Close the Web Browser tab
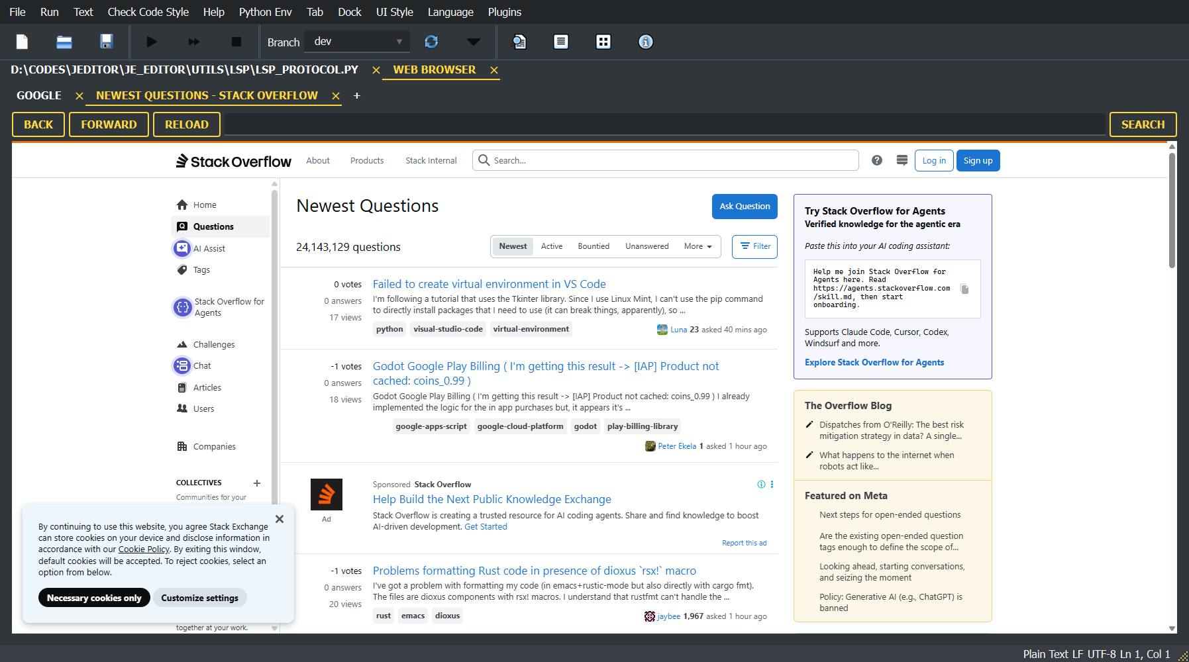Viewport: 1189px width, 662px height. click(x=493, y=70)
